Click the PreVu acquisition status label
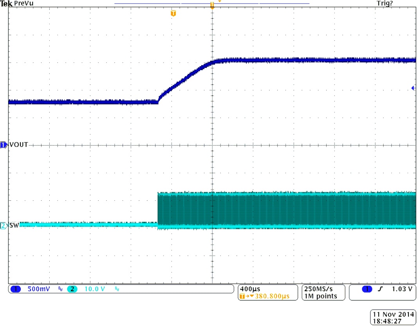This screenshot has width=417, height=326. tap(24, 3)
